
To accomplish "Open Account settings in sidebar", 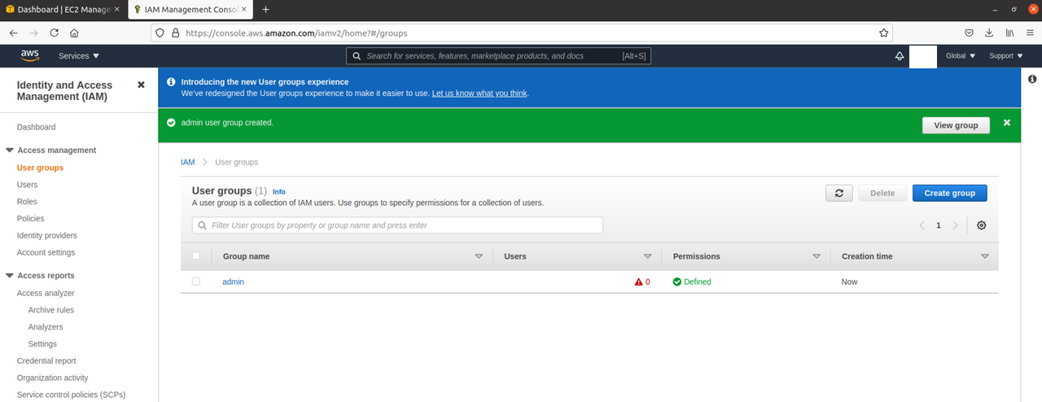I will tap(46, 253).
